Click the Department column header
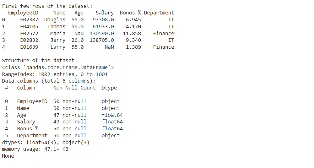314x168 pixels. click(x=159, y=13)
